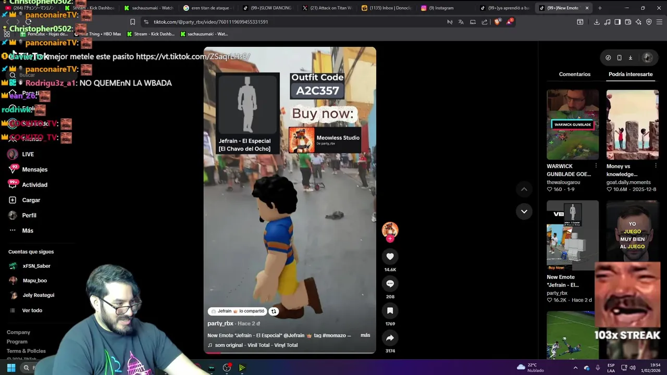
Task: Click the translate page icon in the address bar
Action: pos(461,22)
